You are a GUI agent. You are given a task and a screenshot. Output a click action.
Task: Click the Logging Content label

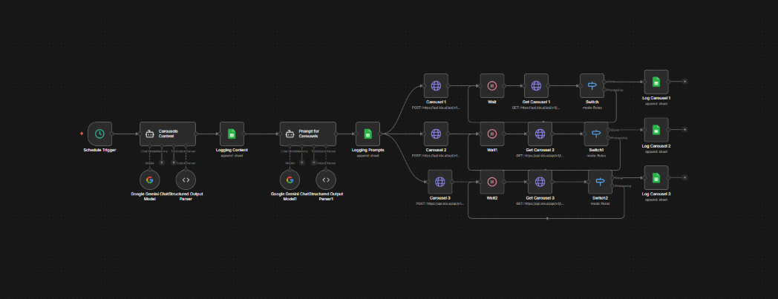[232, 150]
